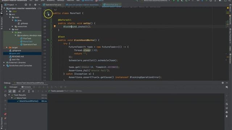Expand the resources folder
This screenshot has width=232, height=130.
13,26
